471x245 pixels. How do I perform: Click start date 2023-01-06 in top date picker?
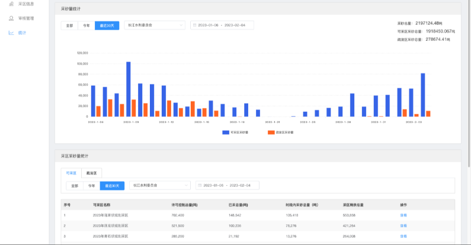pos(208,25)
